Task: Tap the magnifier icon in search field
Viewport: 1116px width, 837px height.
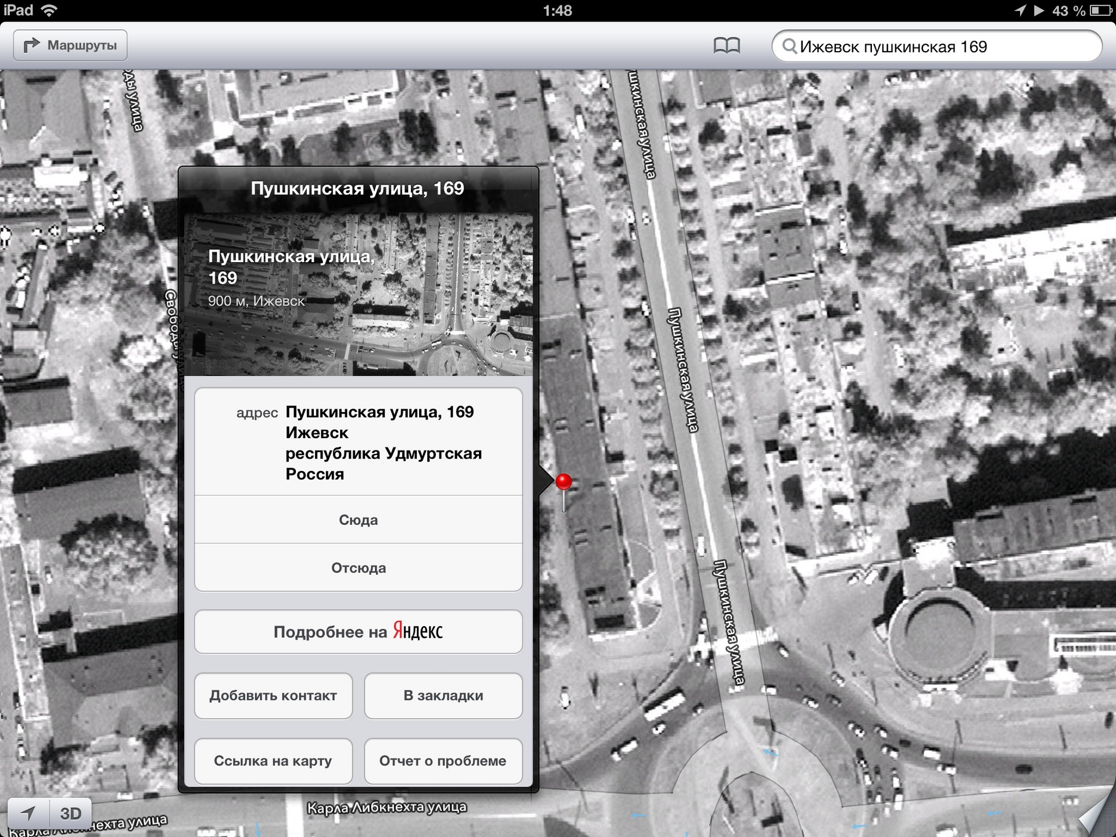Action: (789, 46)
